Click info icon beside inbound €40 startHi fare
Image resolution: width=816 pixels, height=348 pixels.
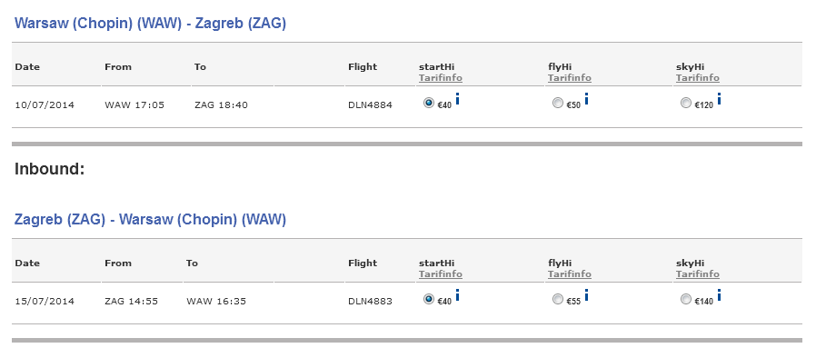click(457, 295)
